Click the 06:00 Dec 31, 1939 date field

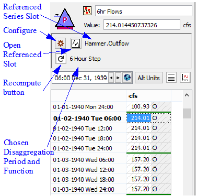pyautogui.click(x=80, y=78)
